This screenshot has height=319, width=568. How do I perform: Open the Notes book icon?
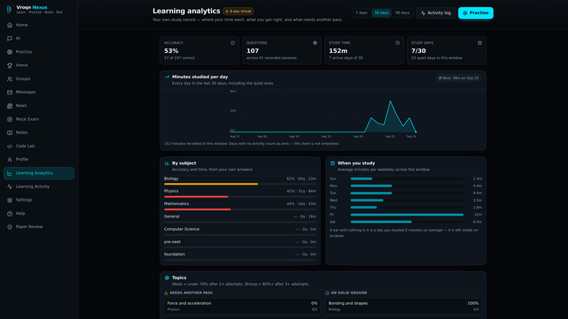[x=10, y=132]
